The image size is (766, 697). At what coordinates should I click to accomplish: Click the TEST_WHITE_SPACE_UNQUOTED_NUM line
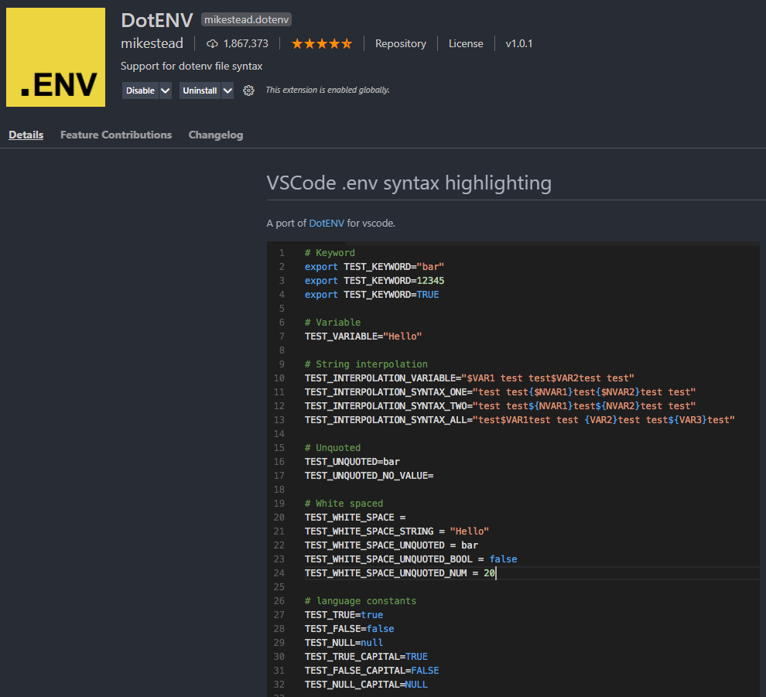[399, 573]
